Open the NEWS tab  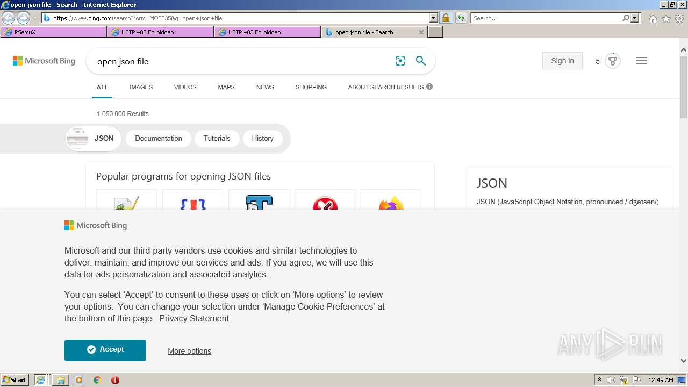265,87
